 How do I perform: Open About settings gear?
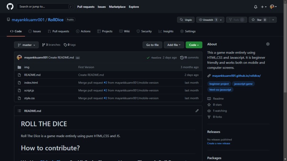268,44
